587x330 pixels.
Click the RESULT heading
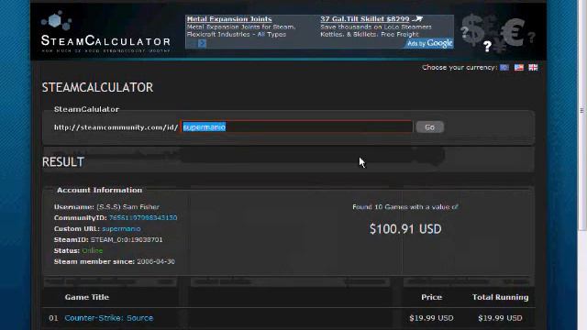[63, 162]
